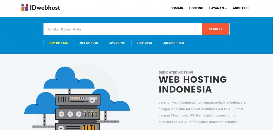Choose the .ID RP 249K domain option
Viewport: 273px width, 130px height.
(x=144, y=43)
